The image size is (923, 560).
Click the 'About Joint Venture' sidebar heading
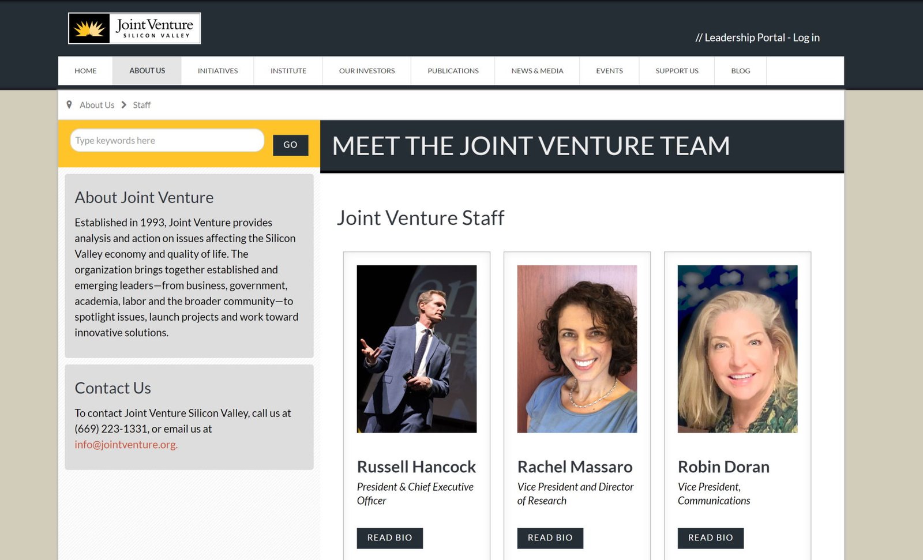click(x=144, y=197)
